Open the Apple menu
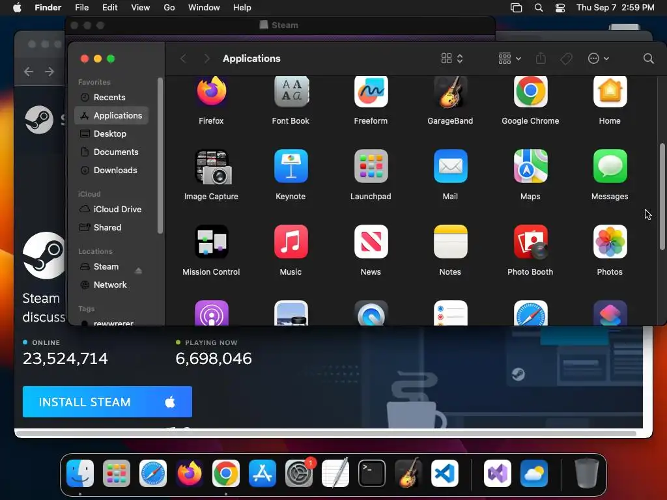This screenshot has height=500, width=667. pos(17,8)
